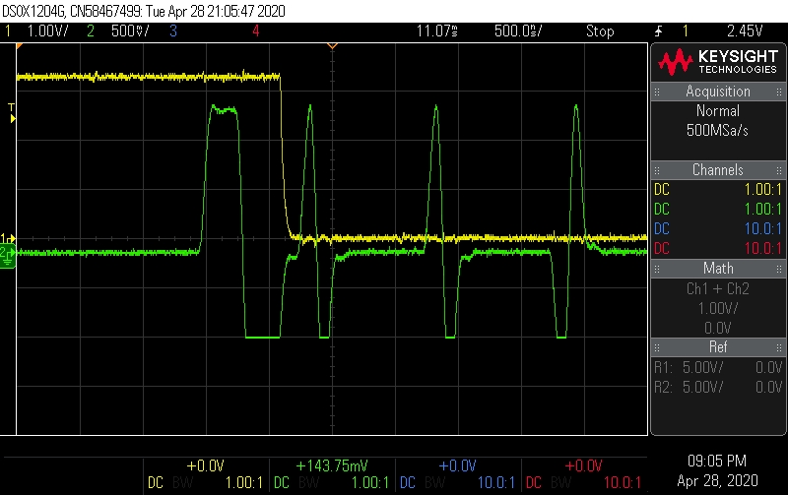Click the date and time display
This screenshot has height=495, width=788.
(718, 468)
